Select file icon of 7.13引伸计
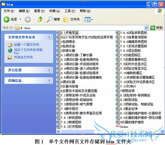 point(118,86)
